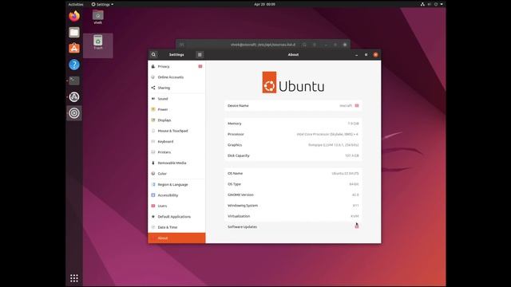Open Help from the dock

[74, 65]
